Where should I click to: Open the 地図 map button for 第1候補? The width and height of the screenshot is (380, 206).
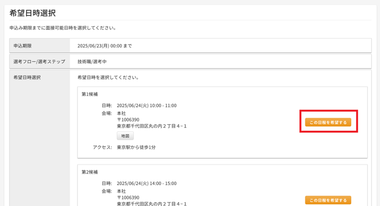125,136
